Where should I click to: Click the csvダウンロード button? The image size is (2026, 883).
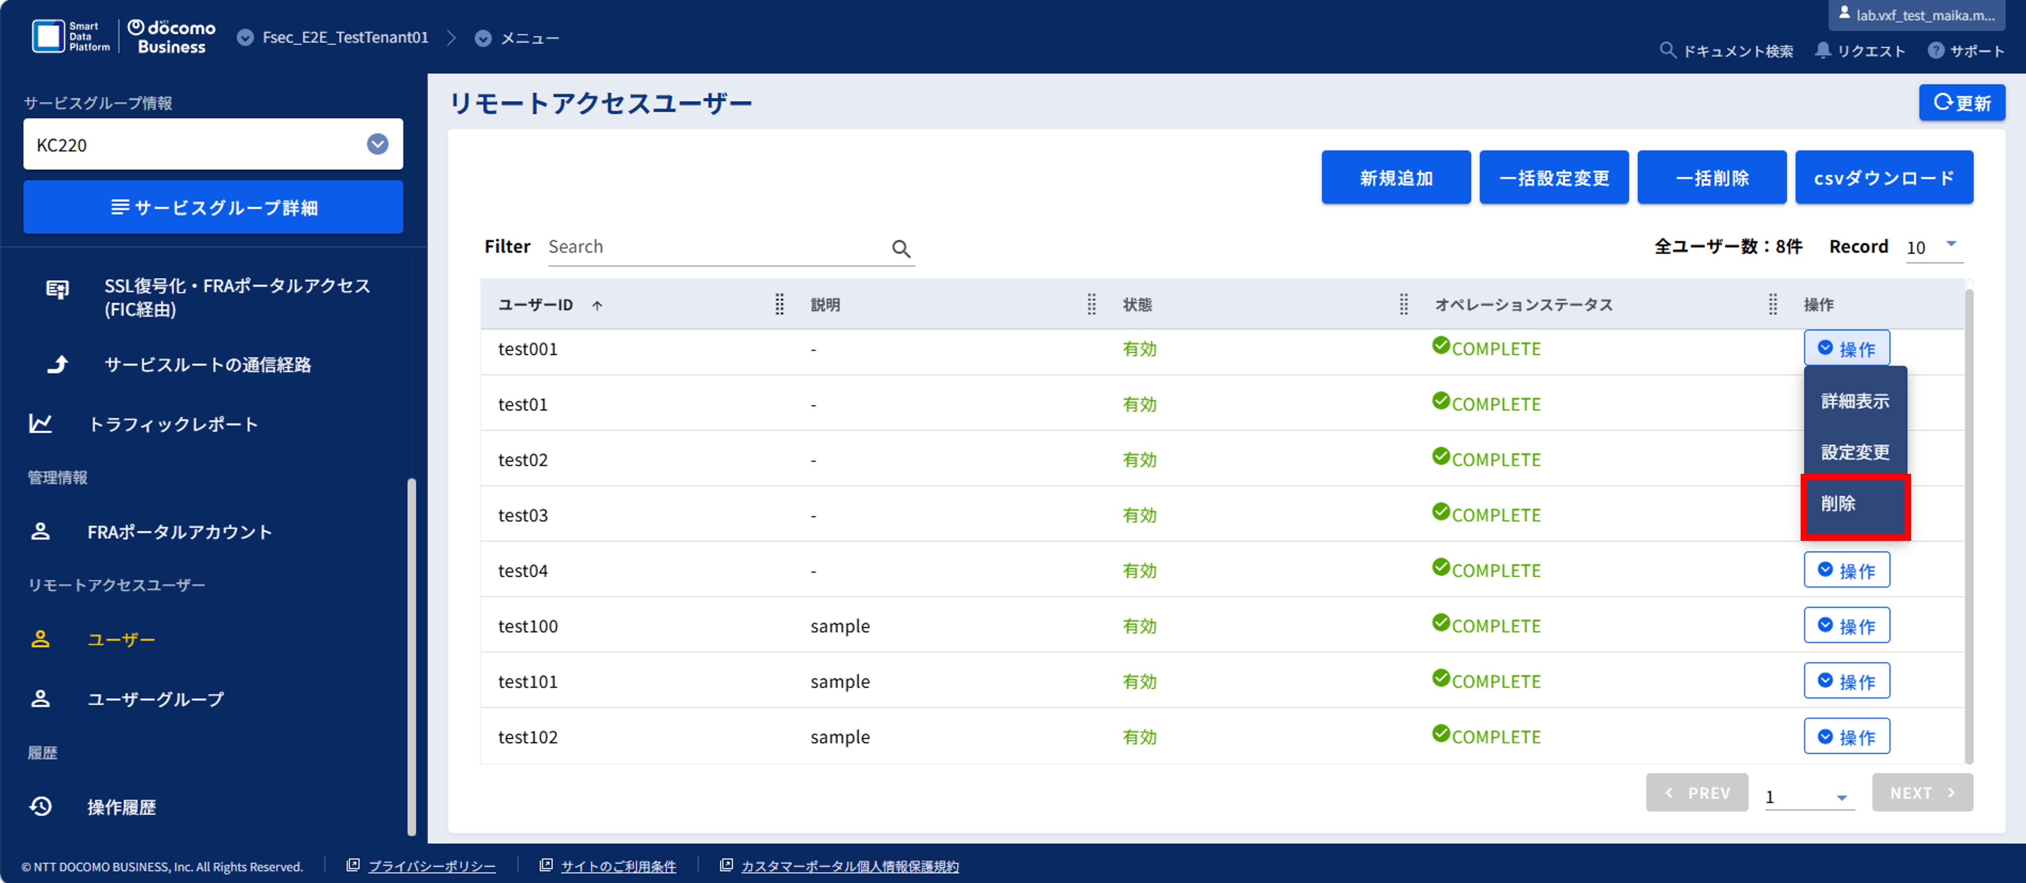1884,178
